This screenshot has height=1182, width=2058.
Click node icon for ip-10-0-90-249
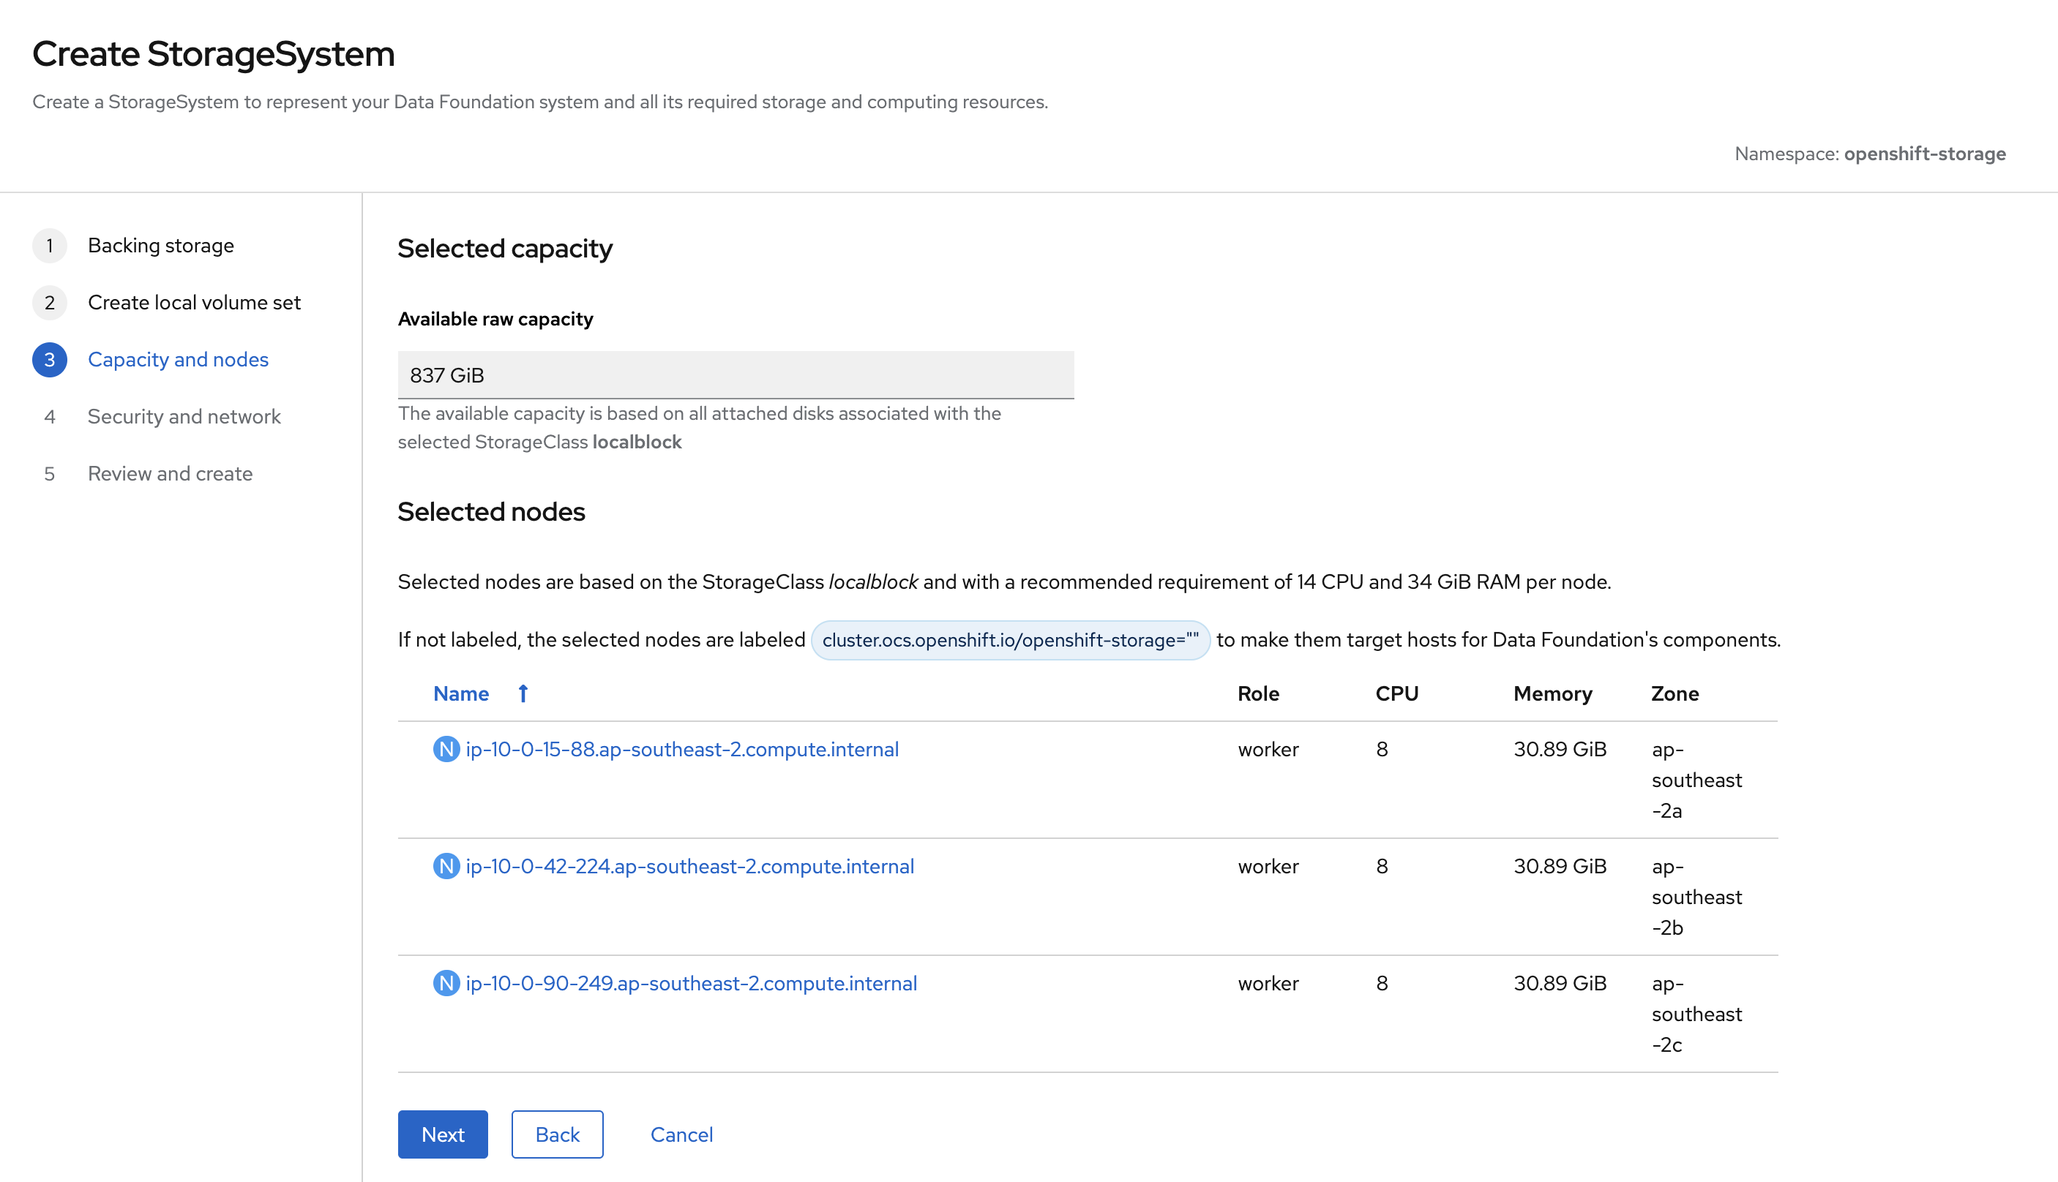pyautogui.click(x=446, y=983)
